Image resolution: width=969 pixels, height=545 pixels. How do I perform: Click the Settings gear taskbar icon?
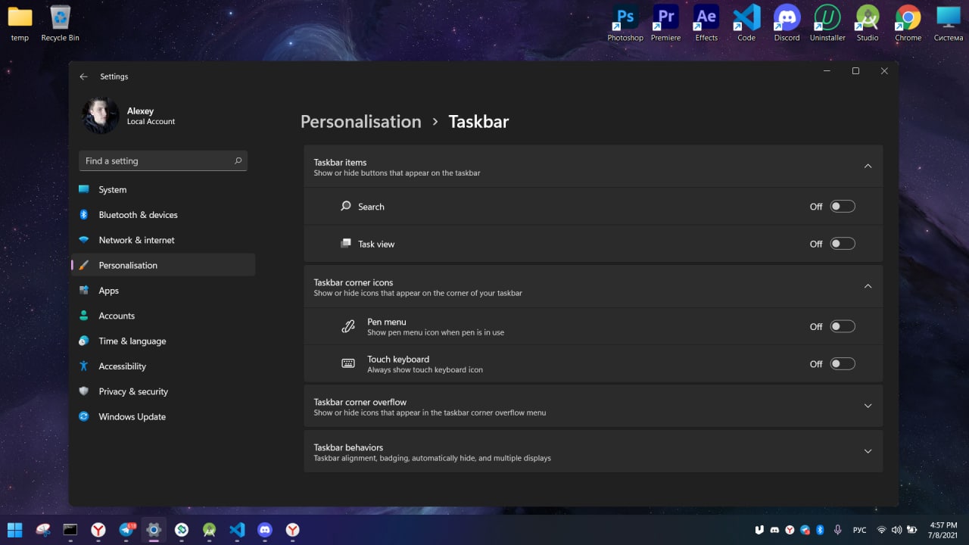tap(154, 530)
